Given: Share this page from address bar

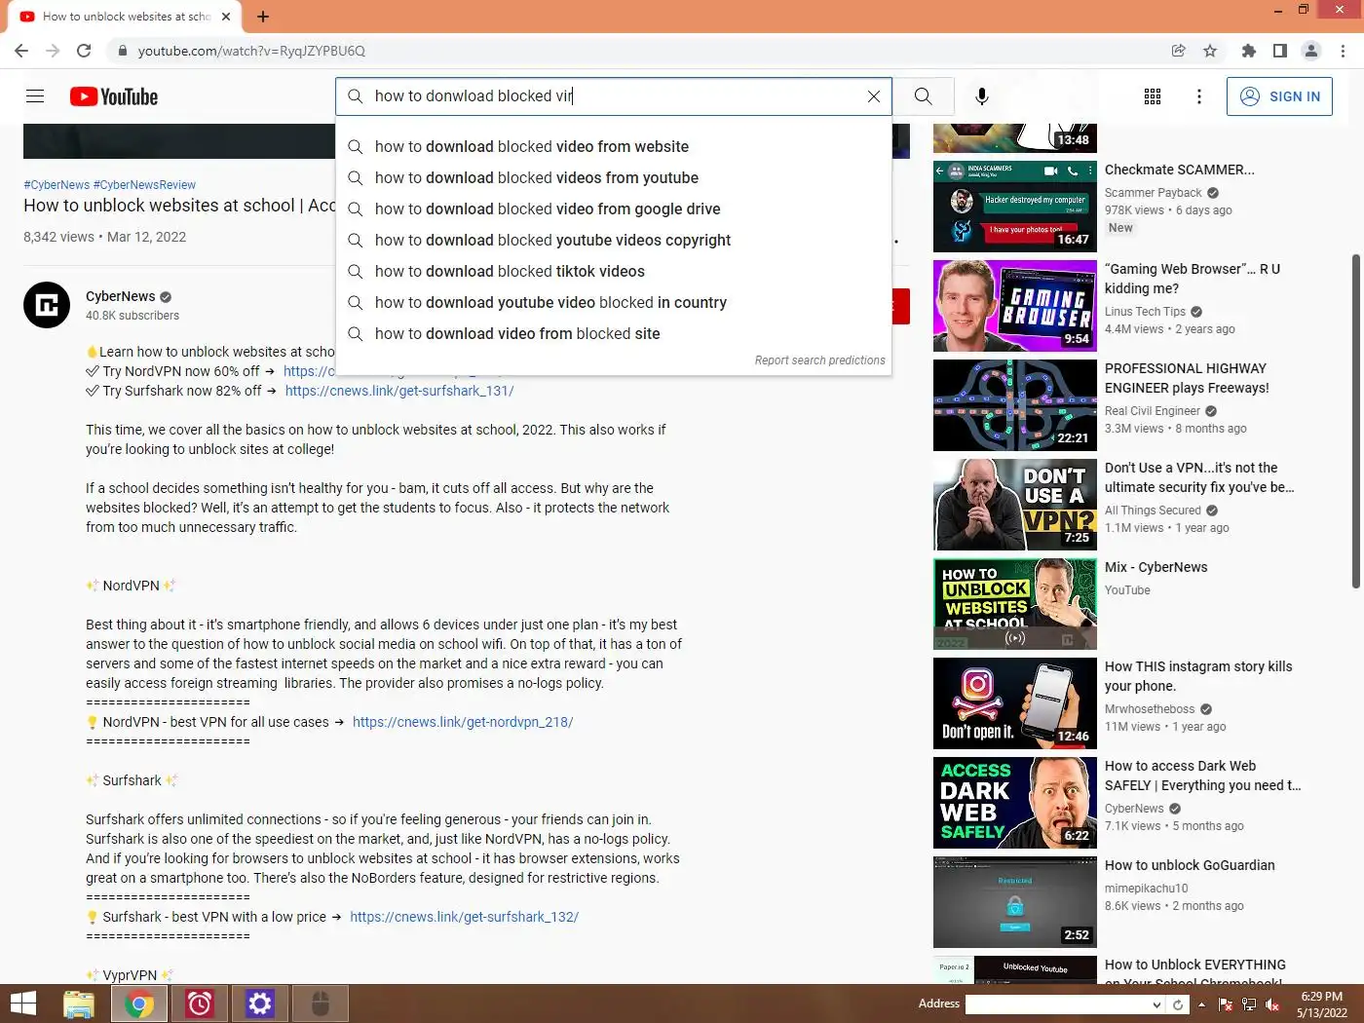Looking at the screenshot, I should (1179, 51).
